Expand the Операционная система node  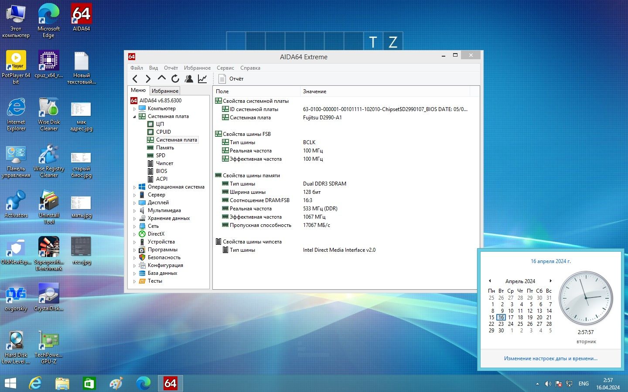pyautogui.click(x=134, y=187)
